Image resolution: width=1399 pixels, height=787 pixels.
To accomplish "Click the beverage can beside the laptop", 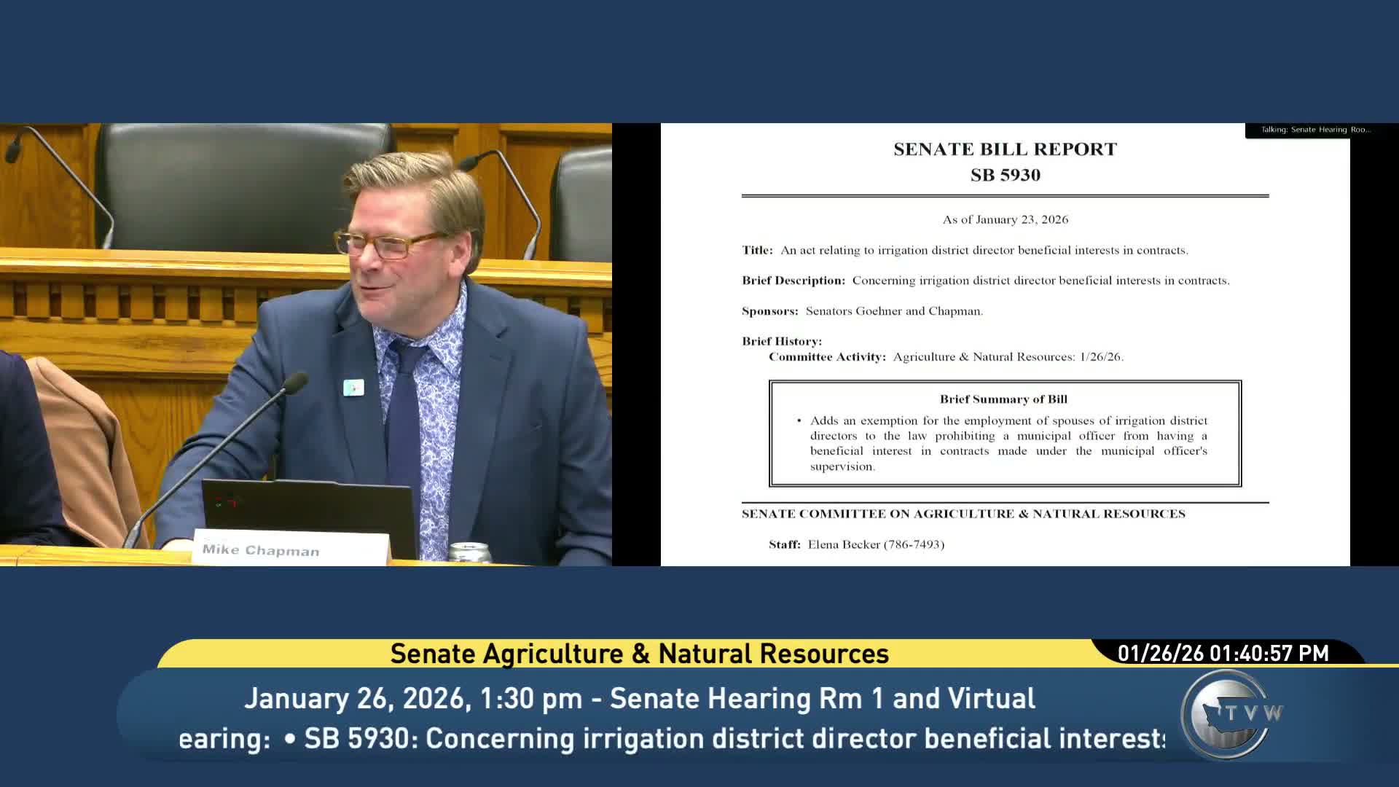I will click(470, 552).
